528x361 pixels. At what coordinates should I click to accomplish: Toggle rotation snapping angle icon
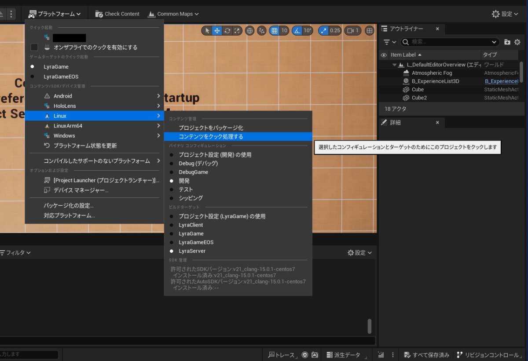(x=297, y=30)
